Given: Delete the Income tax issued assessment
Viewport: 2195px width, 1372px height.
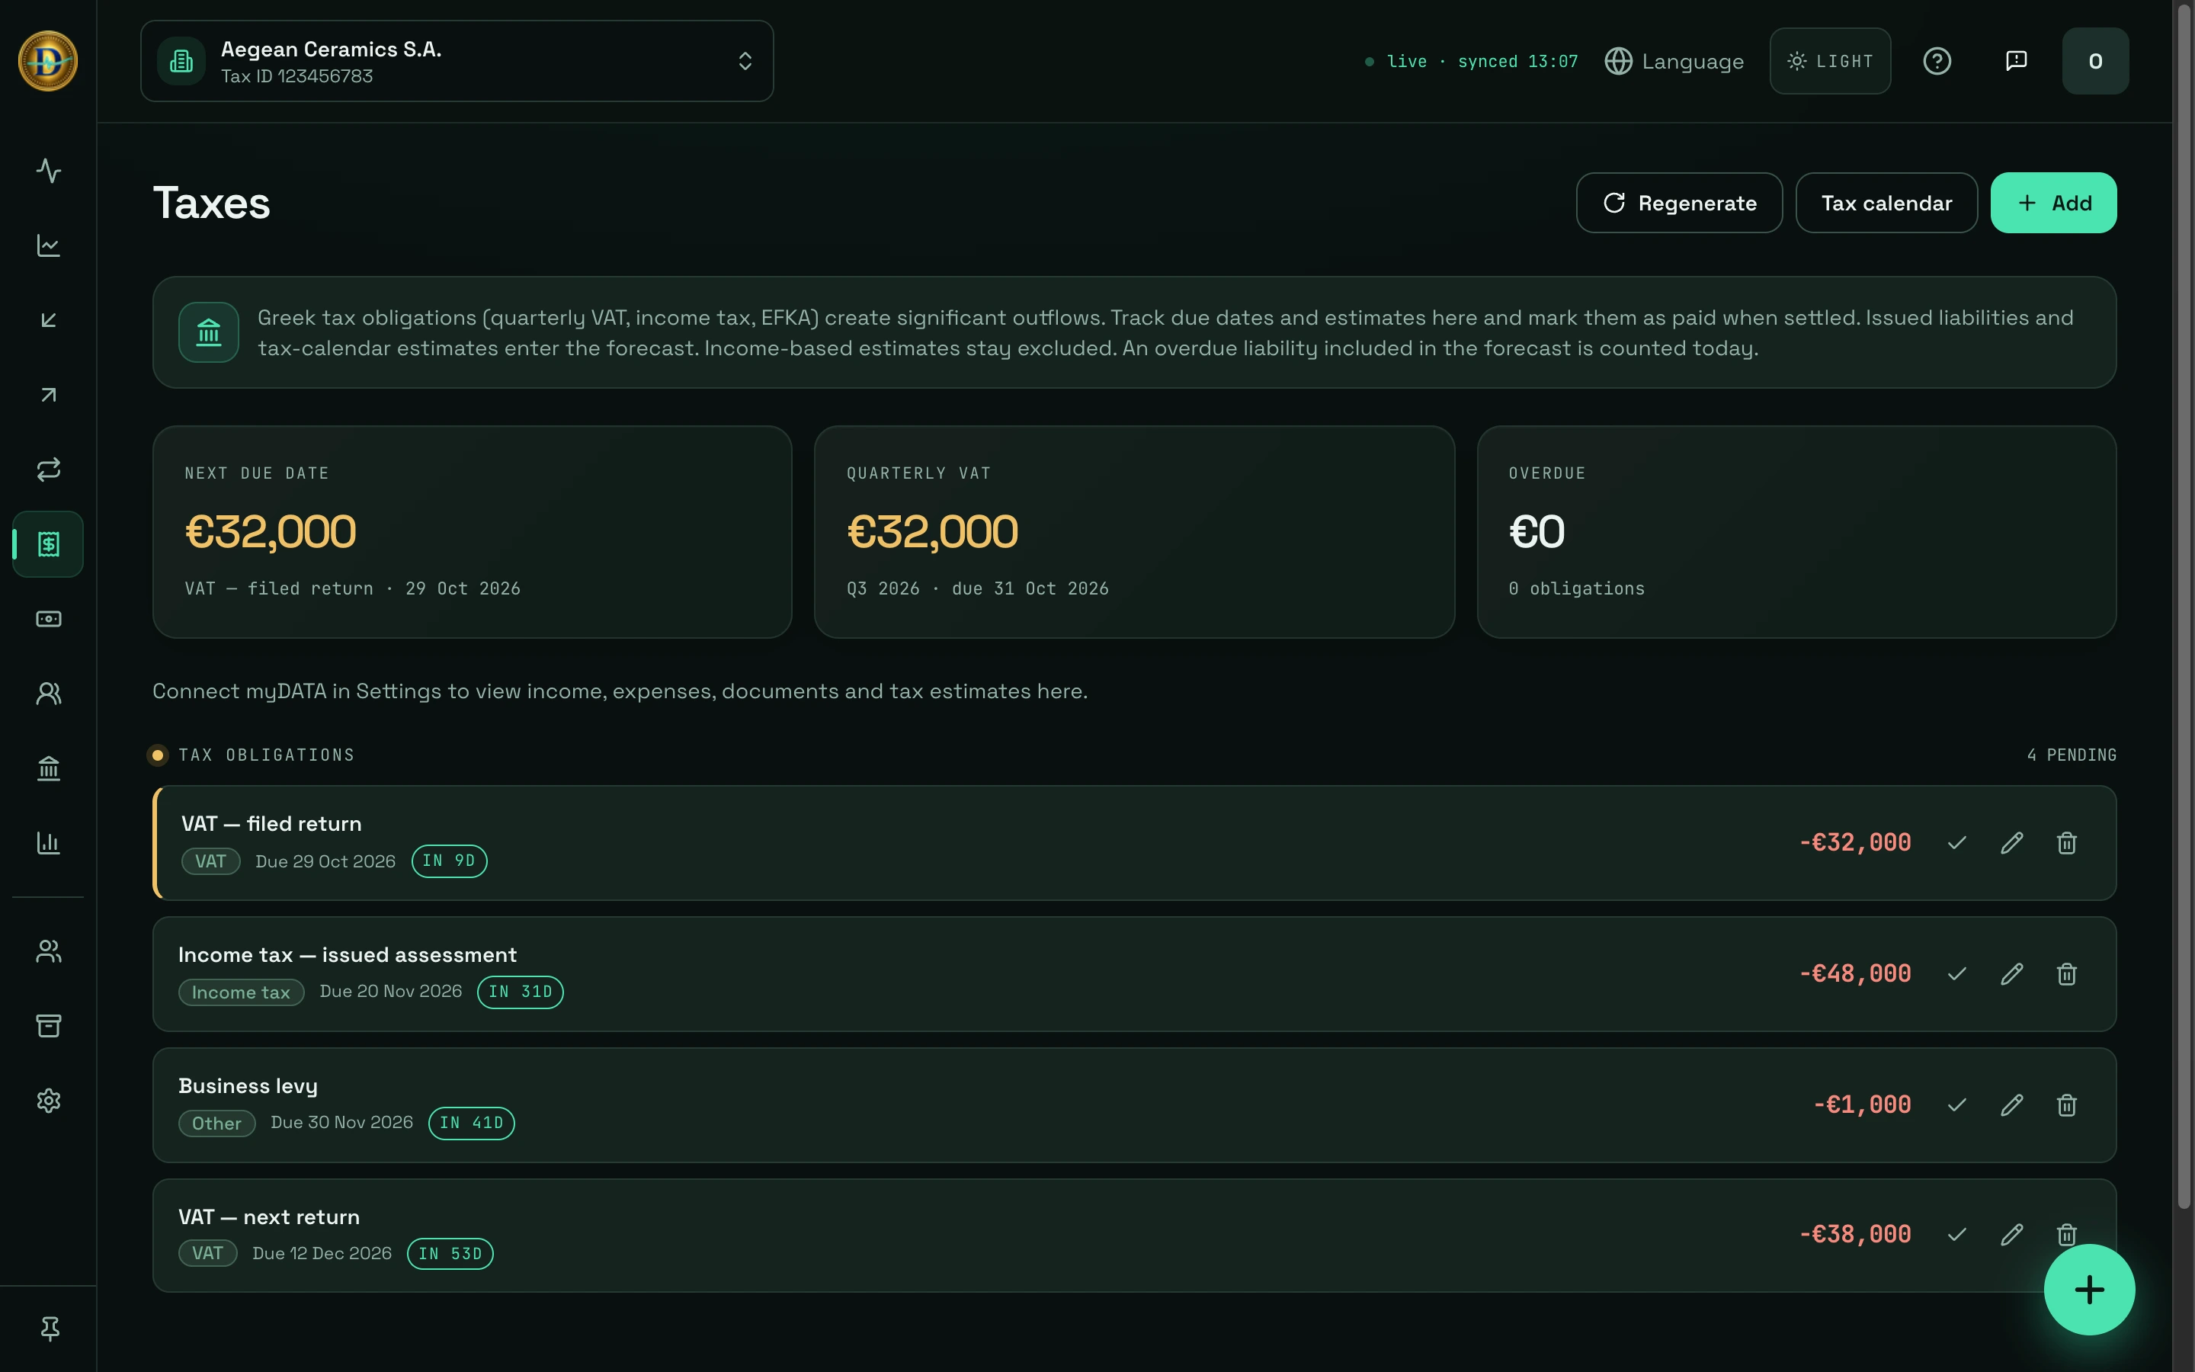Looking at the screenshot, I should 2066,973.
